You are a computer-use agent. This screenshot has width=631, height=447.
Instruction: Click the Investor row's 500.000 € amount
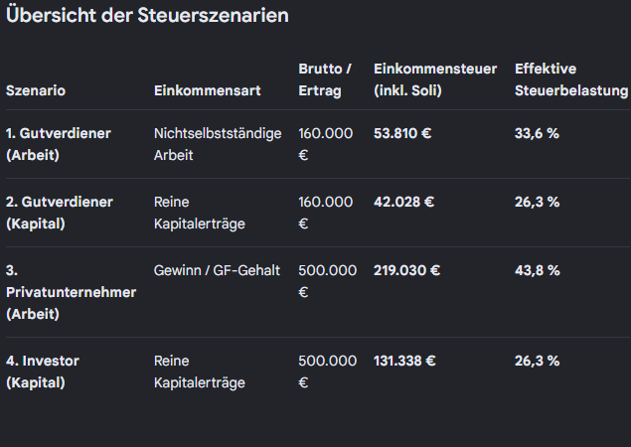328,372
